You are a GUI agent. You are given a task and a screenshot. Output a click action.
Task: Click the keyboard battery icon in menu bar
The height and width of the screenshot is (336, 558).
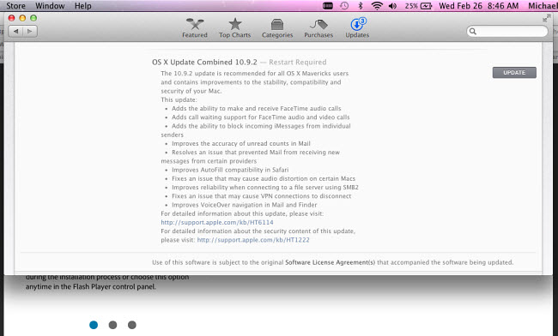328,6
